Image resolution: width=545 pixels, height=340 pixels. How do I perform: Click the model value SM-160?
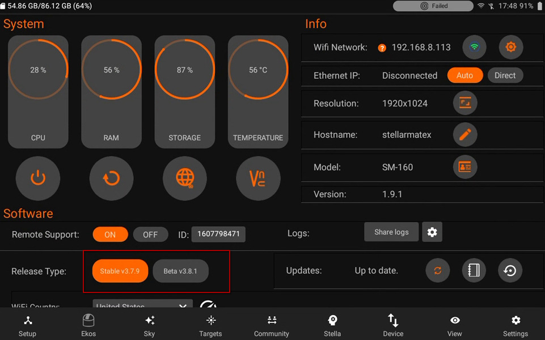[x=398, y=167]
